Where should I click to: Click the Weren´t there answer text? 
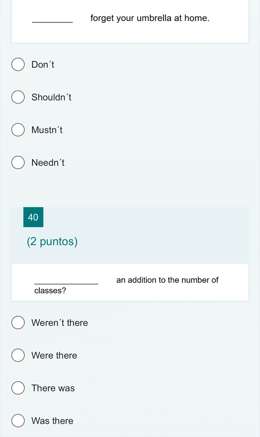pos(60,323)
